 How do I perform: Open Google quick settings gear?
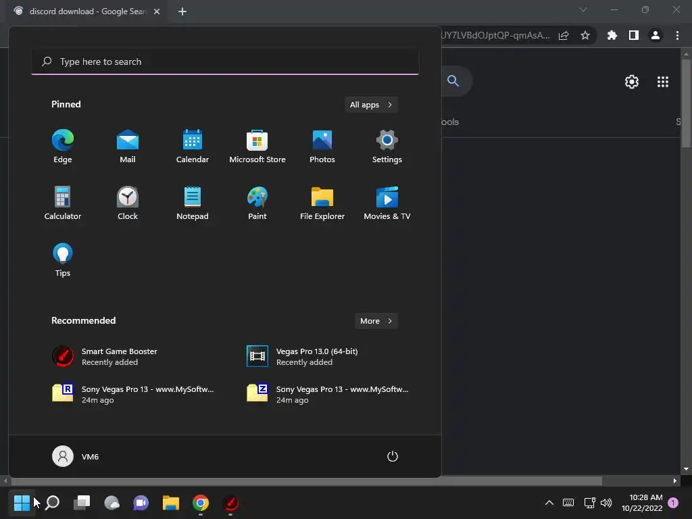coord(632,82)
